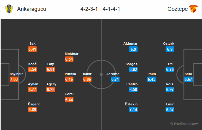This screenshot has height=130, width=202.
Task: Select Poko's 6.45 rating badge
Action: click(x=152, y=79)
